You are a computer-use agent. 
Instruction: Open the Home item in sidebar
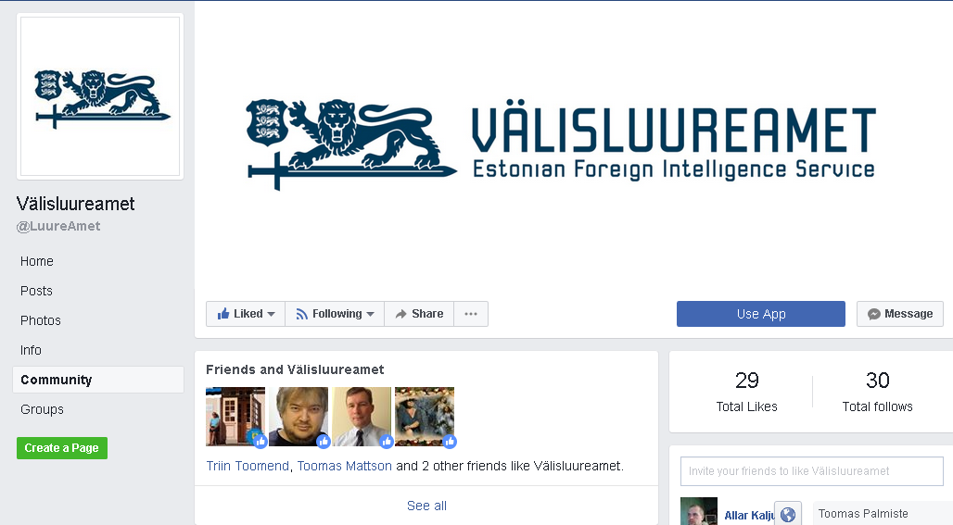click(x=37, y=261)
